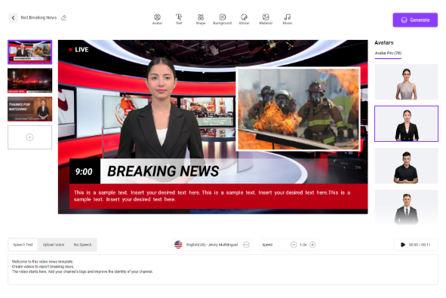Go back using the left arrow button
The image size is (446, 298).
tap(13, 17)
